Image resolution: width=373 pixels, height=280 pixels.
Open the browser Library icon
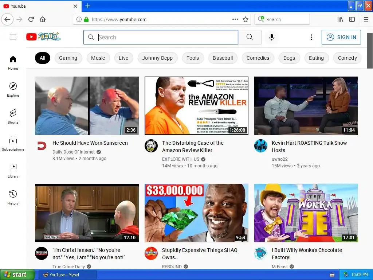point(340,19)
